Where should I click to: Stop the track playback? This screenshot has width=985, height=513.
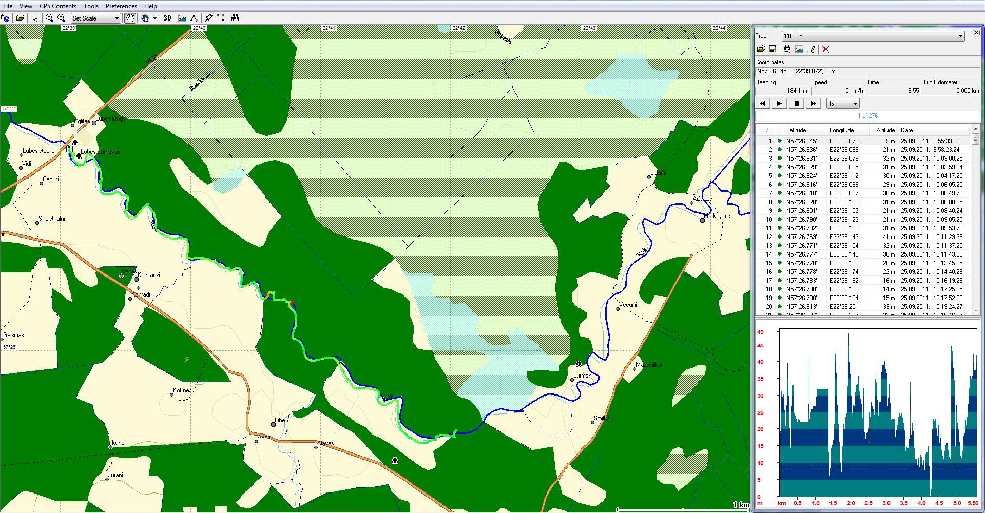796,104
